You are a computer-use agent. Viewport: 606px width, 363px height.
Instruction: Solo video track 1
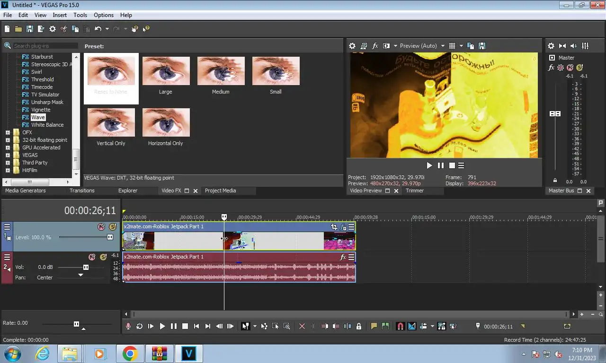click(x=113, y=227)
